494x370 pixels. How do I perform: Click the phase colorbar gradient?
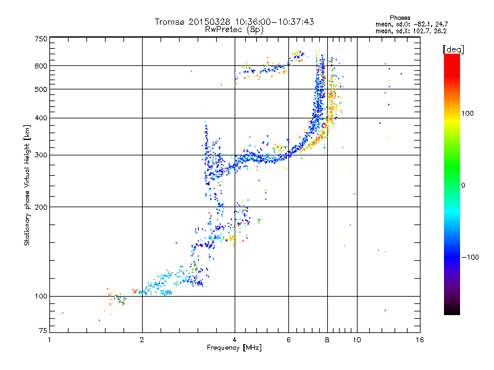pos(452,184)
